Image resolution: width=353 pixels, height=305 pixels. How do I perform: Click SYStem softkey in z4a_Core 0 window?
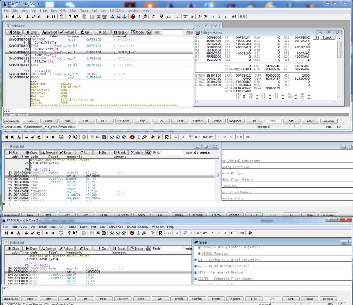click(123, 121)
